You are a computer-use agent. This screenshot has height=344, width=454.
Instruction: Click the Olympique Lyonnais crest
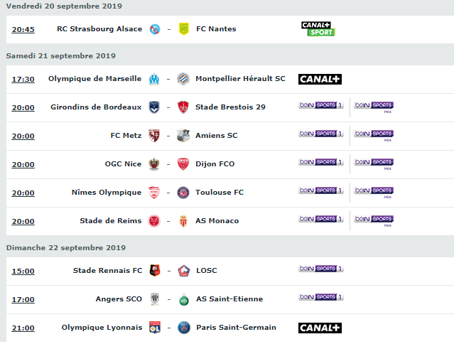[x=155, y=328]
